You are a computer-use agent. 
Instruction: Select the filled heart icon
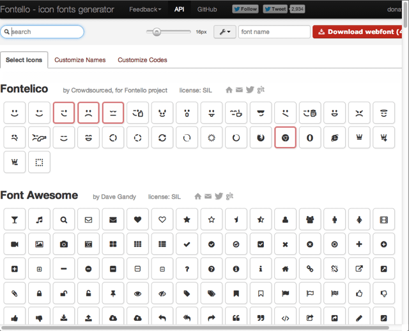click(137, 219)
